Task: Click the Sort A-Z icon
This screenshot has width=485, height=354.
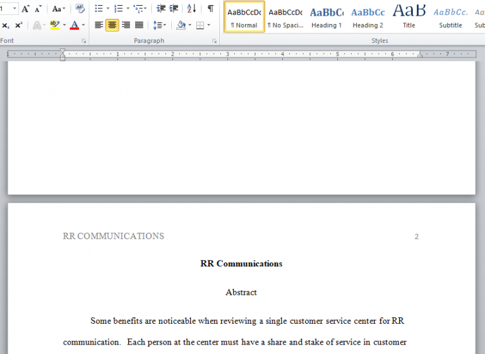Action: [191, 9]
